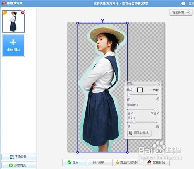Select the girl photo thumbnail in sidebar

pos(14,22)
